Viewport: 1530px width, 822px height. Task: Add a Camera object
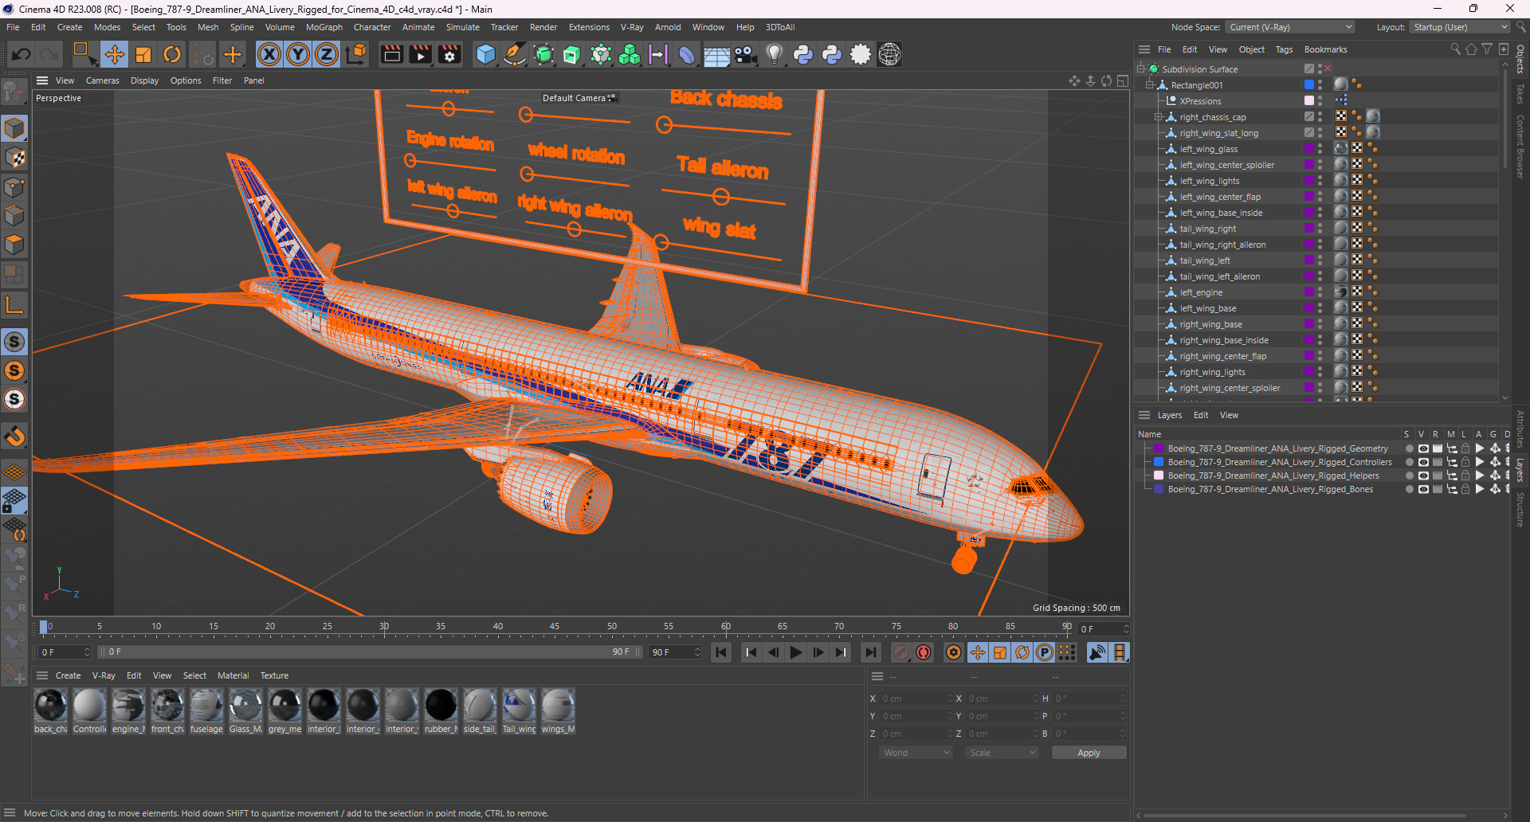click(x=745, y=54)
